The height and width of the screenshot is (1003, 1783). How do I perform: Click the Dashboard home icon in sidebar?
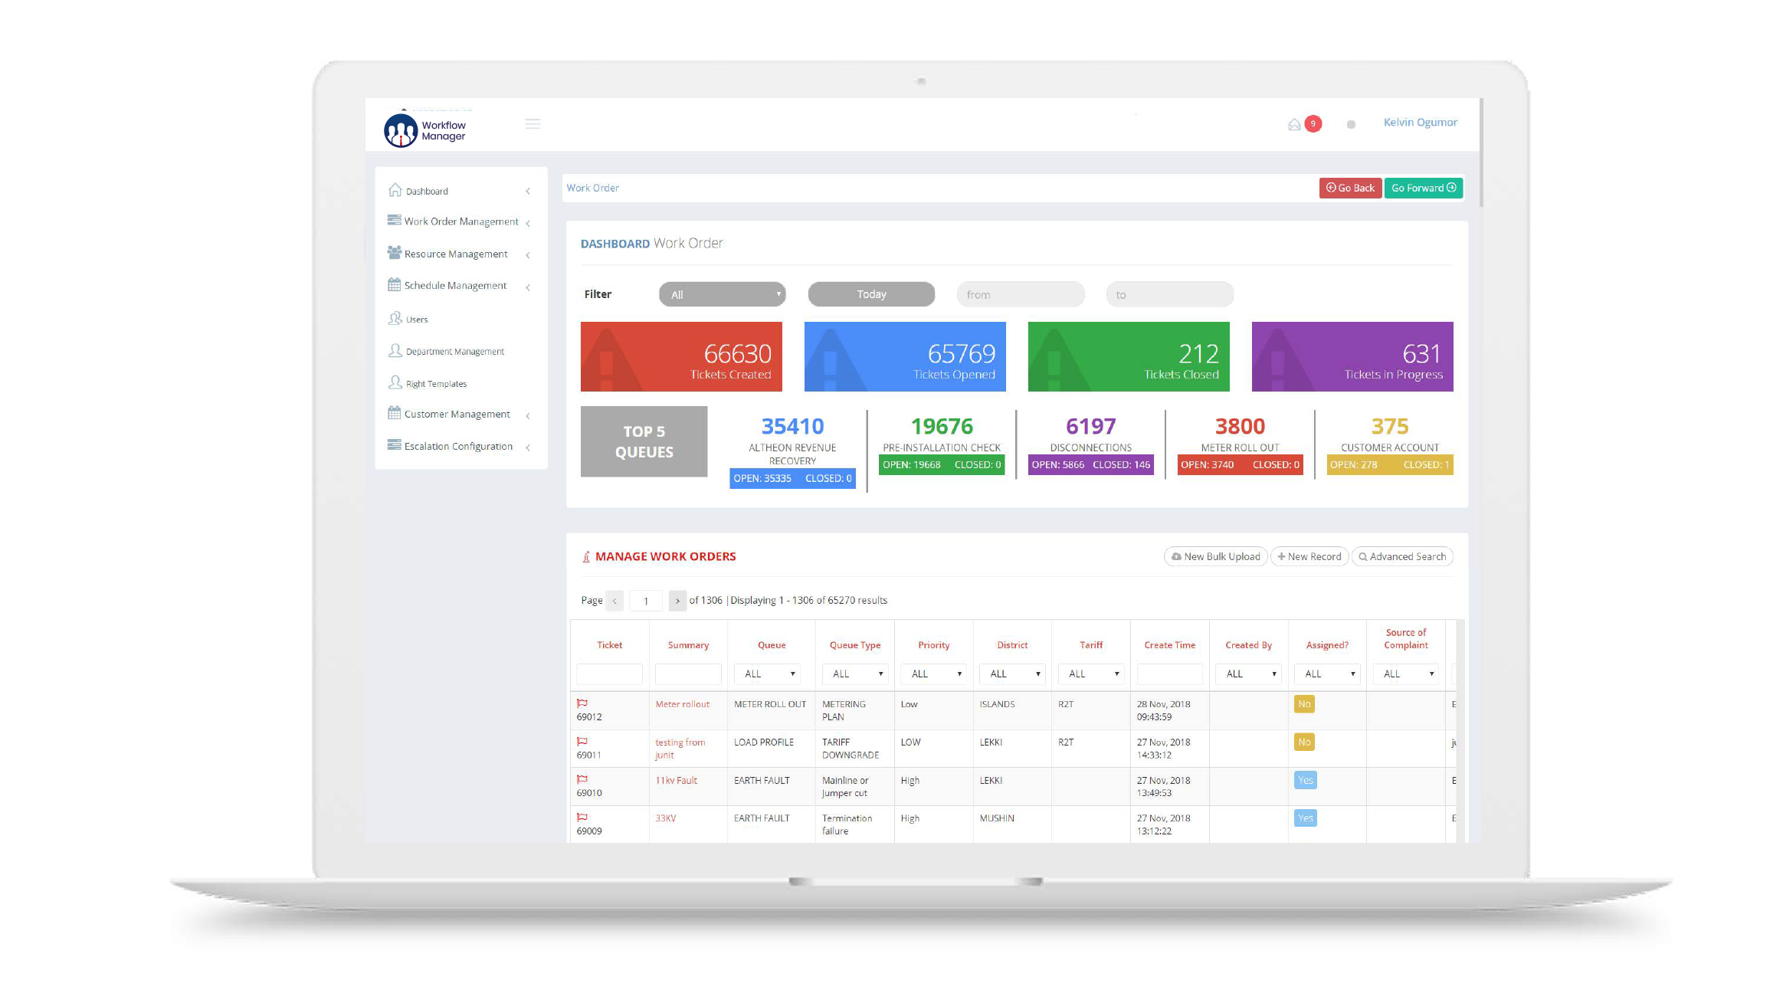tap(395, 190)
